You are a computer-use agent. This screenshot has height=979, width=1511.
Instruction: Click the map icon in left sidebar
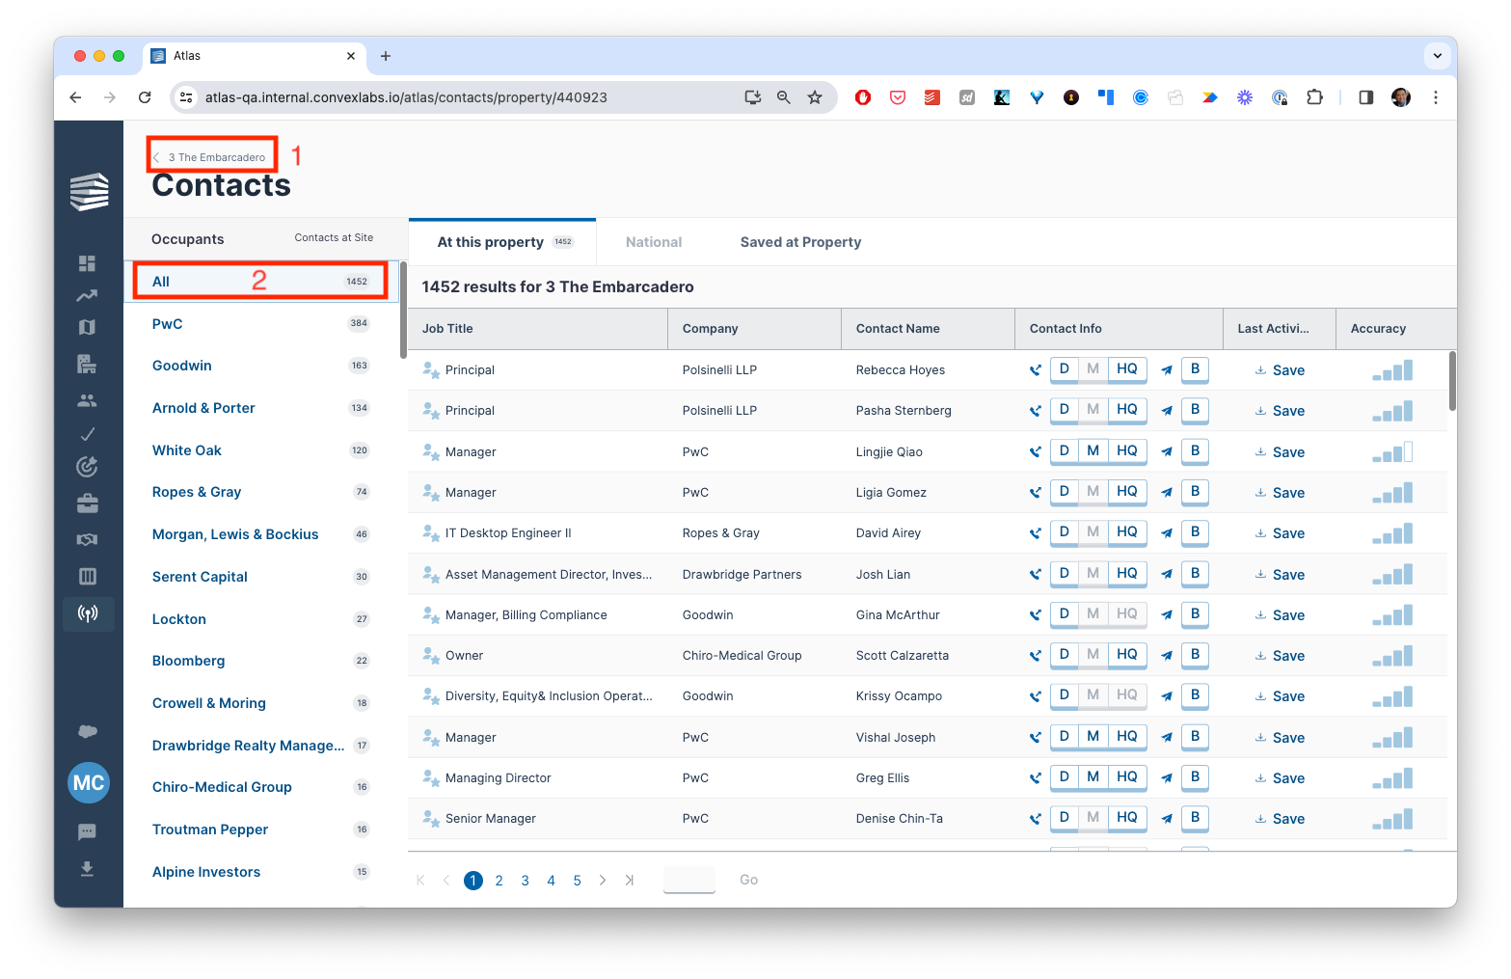click(x=87, y=327)
